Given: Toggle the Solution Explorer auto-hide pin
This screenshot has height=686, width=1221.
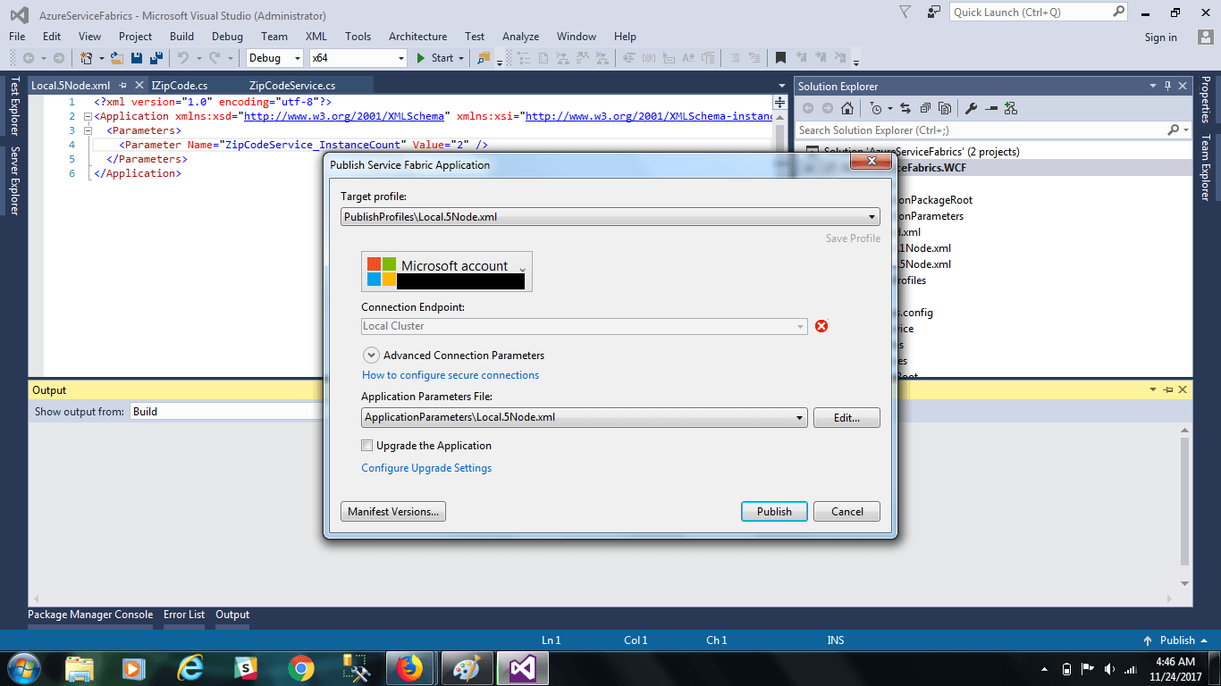Looking at the screenshot, I should 1167,87.
